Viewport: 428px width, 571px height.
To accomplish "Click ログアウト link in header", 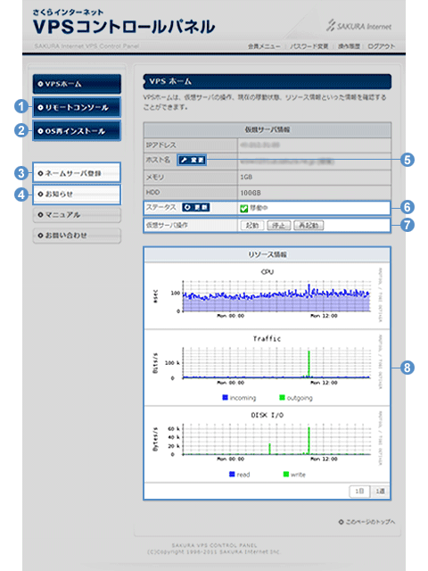I will coord(381,46).
